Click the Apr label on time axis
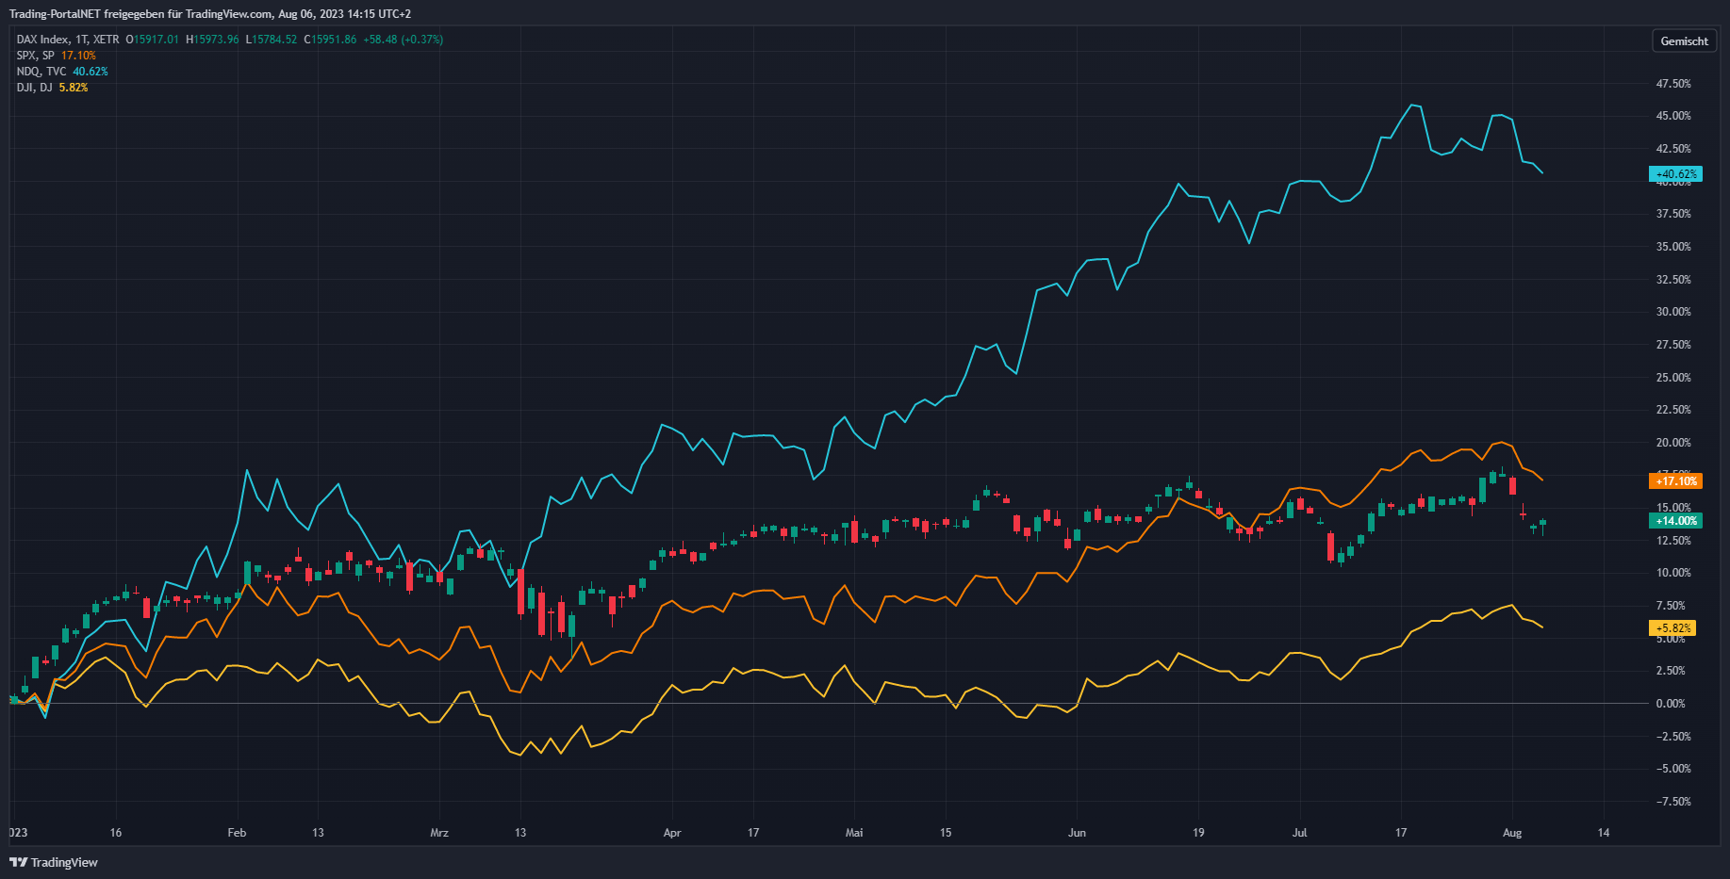 click(x=672, y=833)
